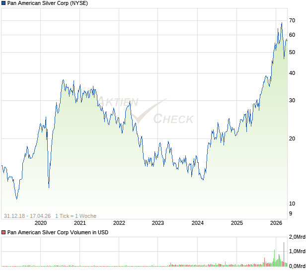Screen dimensions: 308x271
Task: Click the volume axis label '2,0Mrd'
Action: click(297, 237)
